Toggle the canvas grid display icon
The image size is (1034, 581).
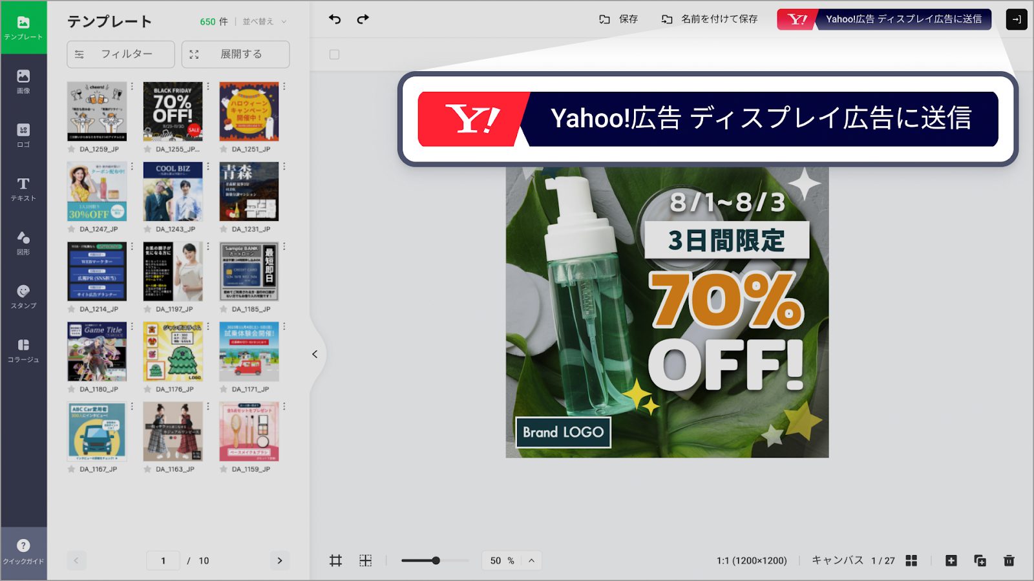pos(366,560)
